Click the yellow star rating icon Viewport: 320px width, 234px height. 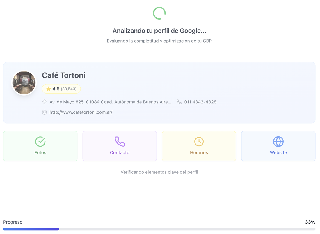[49, 89]
